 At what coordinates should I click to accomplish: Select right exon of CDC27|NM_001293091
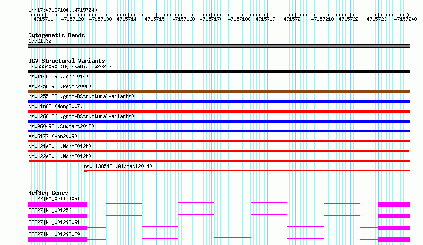click(x=394, y=228)
